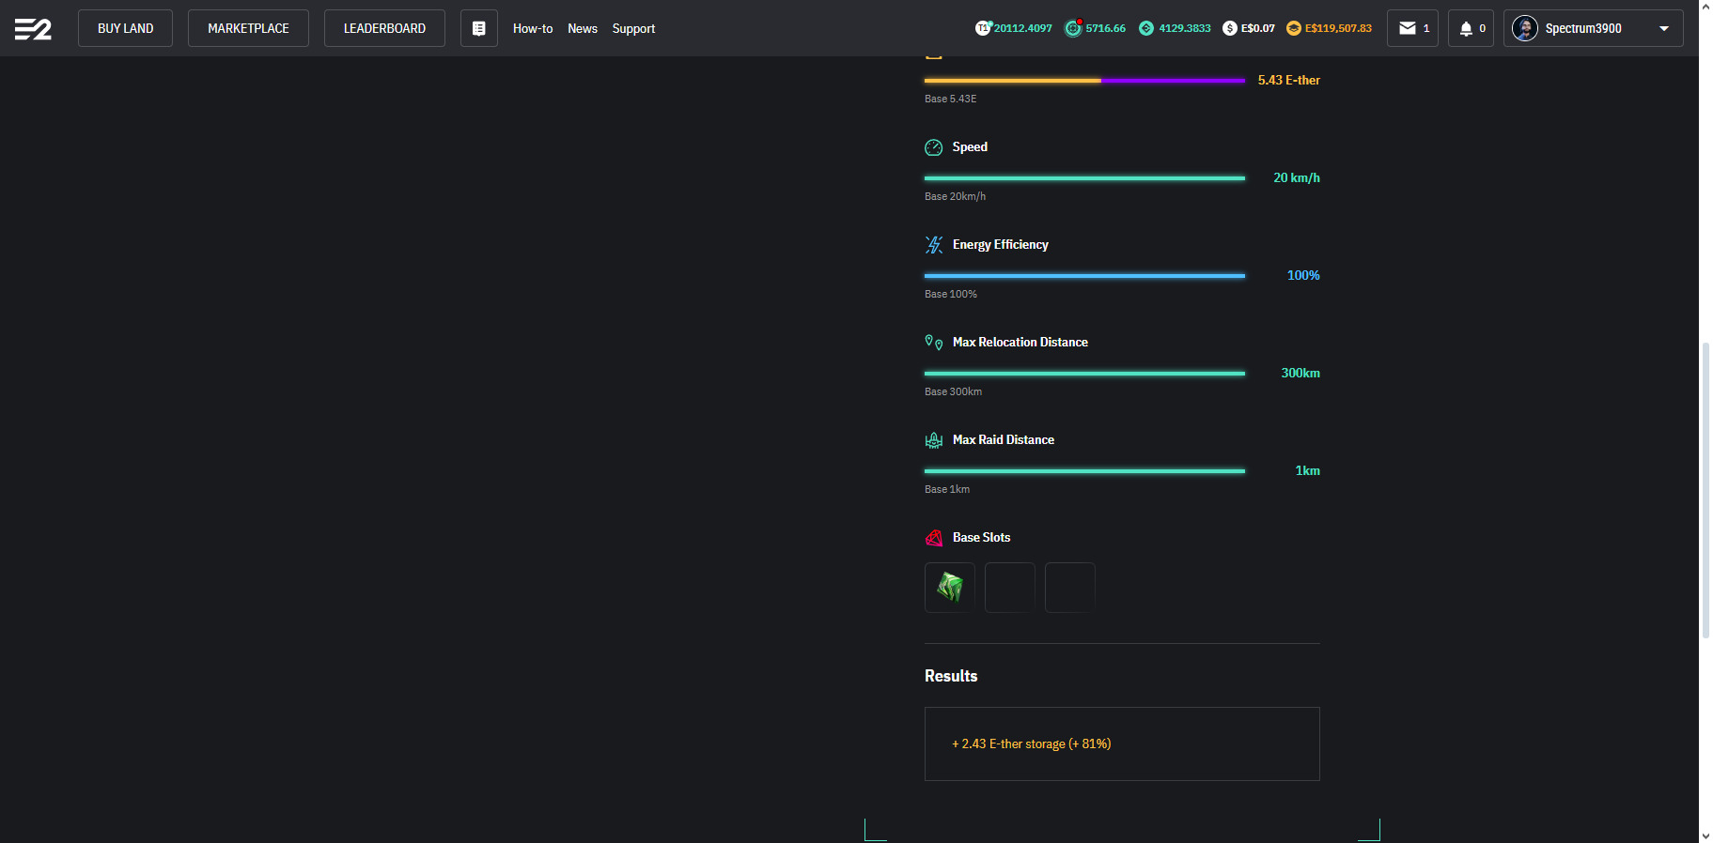Click the scrollbar up arrow
The image size is (1713, 843).
coord(1705,7)
